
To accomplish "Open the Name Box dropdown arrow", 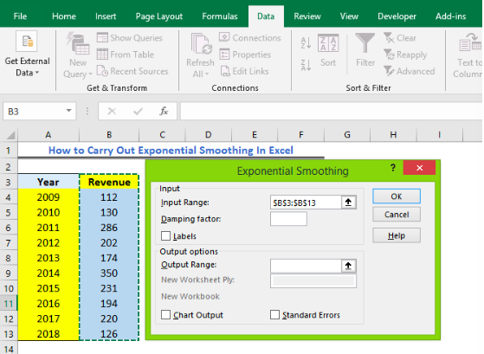I will click(x=68, y=111).
